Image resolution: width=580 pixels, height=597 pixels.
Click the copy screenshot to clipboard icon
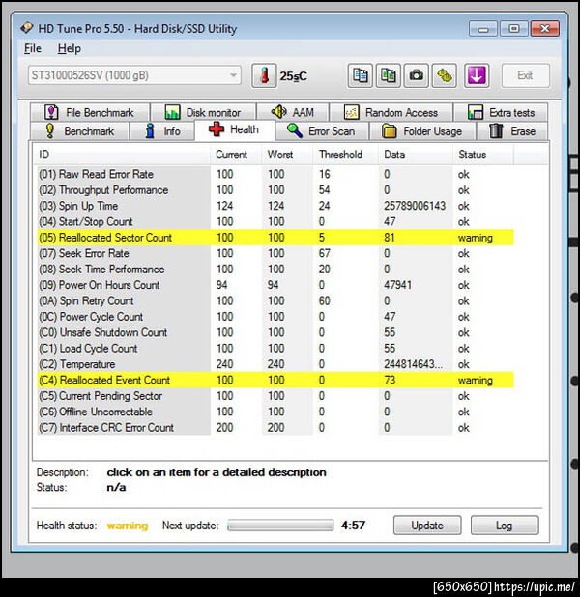coord(388,75)
